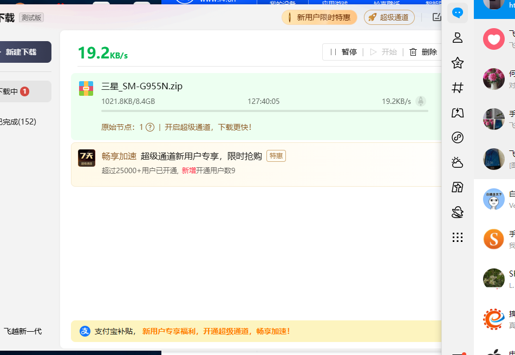Open chat with pink heart avatar
The height and width of the screenshot is (355, 515).
point(494,39)
